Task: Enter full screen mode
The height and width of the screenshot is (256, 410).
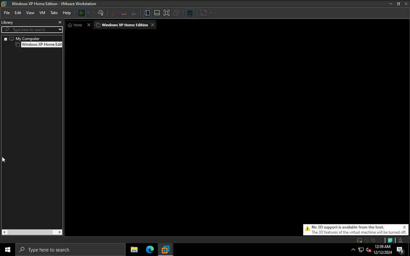Action: pos(167,13)
